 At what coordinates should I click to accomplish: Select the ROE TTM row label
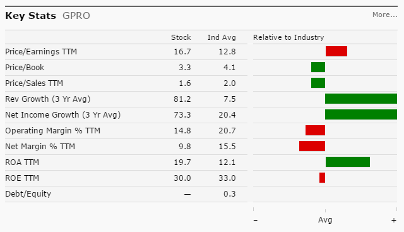pos(22,178)
